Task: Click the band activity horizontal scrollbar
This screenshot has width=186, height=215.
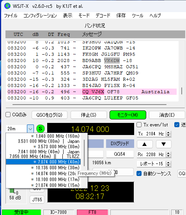Action: point(90,105)
